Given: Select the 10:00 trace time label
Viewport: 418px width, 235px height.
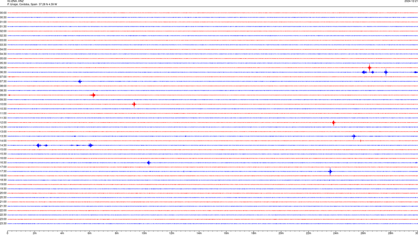Looking at the screenshot, I should [x=3, y=104].
